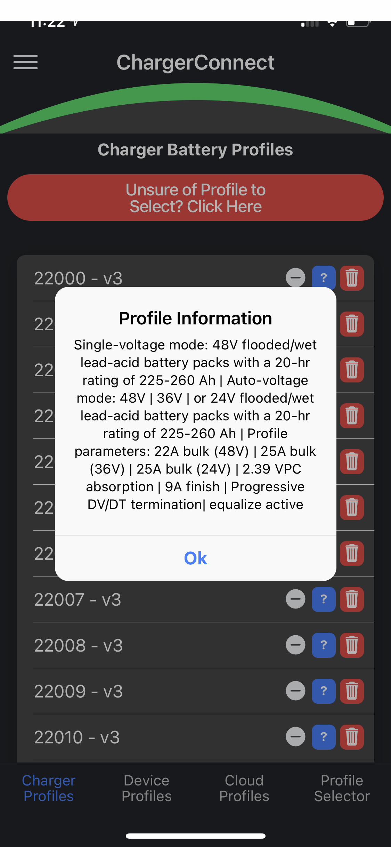Show info for profile 22009 - v3
Image resolution: width=391 pixels, height=847 pixels.
[x=324, y=691]
